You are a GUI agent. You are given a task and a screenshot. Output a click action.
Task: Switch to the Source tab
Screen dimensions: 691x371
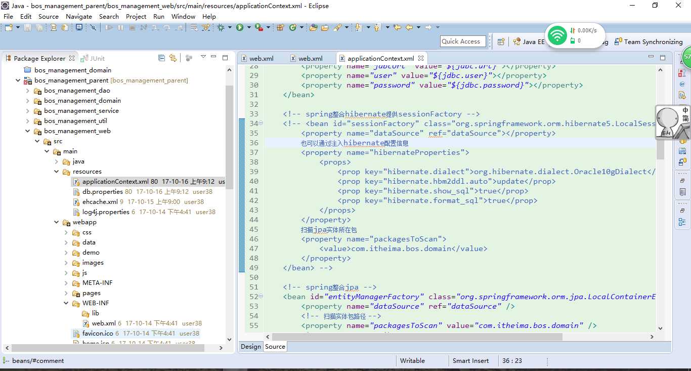[275, 347]
